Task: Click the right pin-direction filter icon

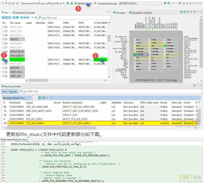Action: click(28, 18)
